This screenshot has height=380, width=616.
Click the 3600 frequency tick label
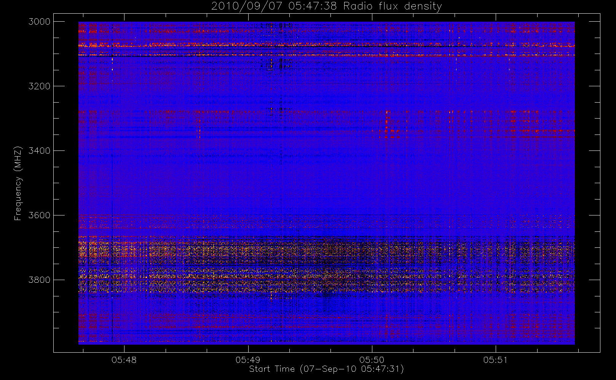40,215
